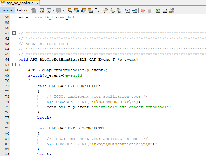Toggle Rectangular Selection mode
Viewport: 206px width, 156px height.
pyautogui.click(x=97, y=11)
